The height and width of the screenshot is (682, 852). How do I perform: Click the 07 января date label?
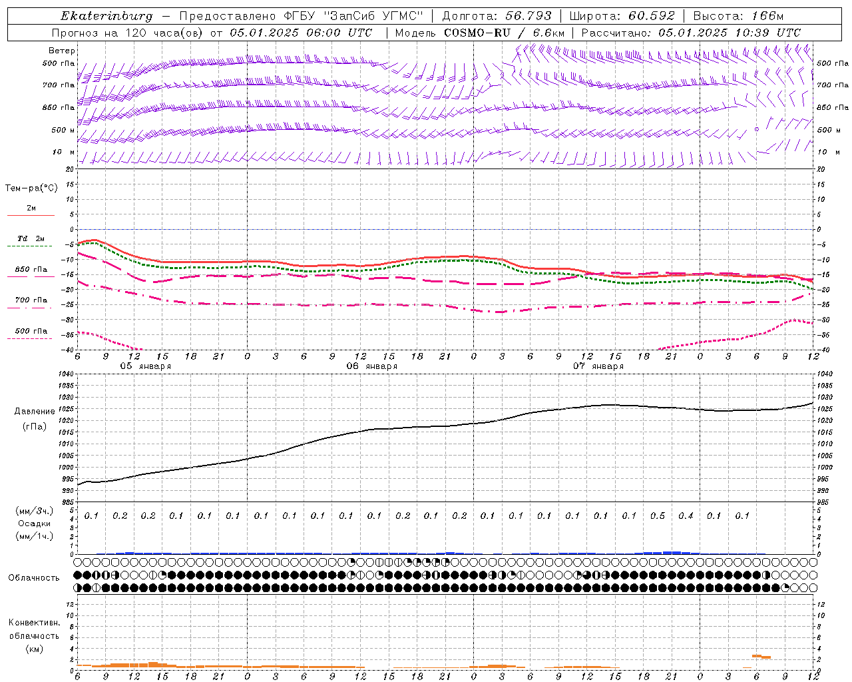[598, 366]
